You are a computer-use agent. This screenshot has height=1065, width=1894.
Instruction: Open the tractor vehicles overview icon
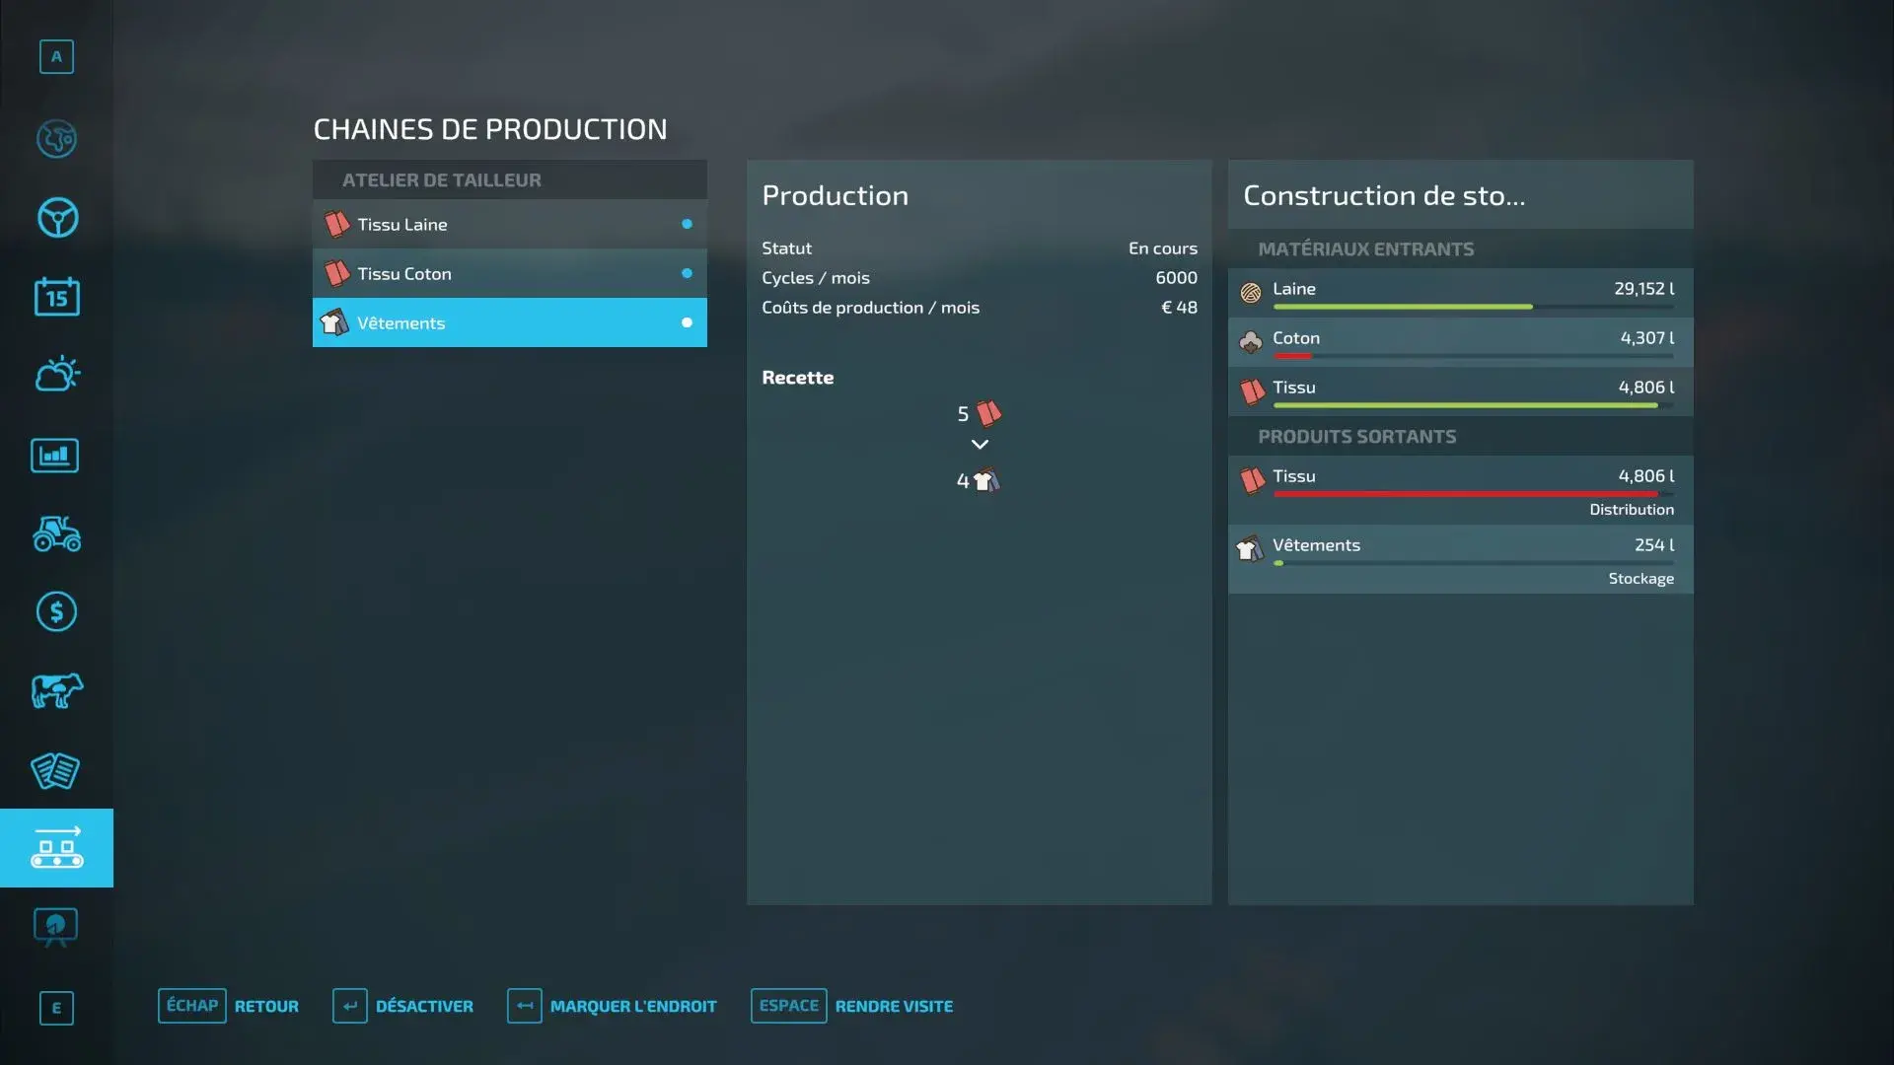(x=56, y=533)
